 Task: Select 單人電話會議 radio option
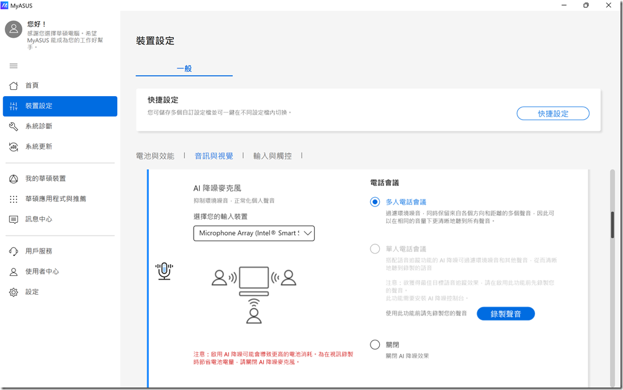(375, 249)
